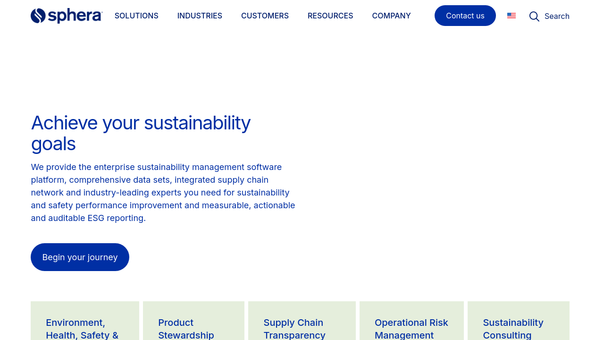Click the sphera wordmark in the header
The image size is (604, 340).
[x=75, y=16]
